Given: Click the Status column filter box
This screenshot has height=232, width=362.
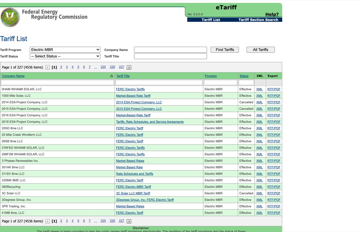Looking at the screenshot, I should 246,83.
